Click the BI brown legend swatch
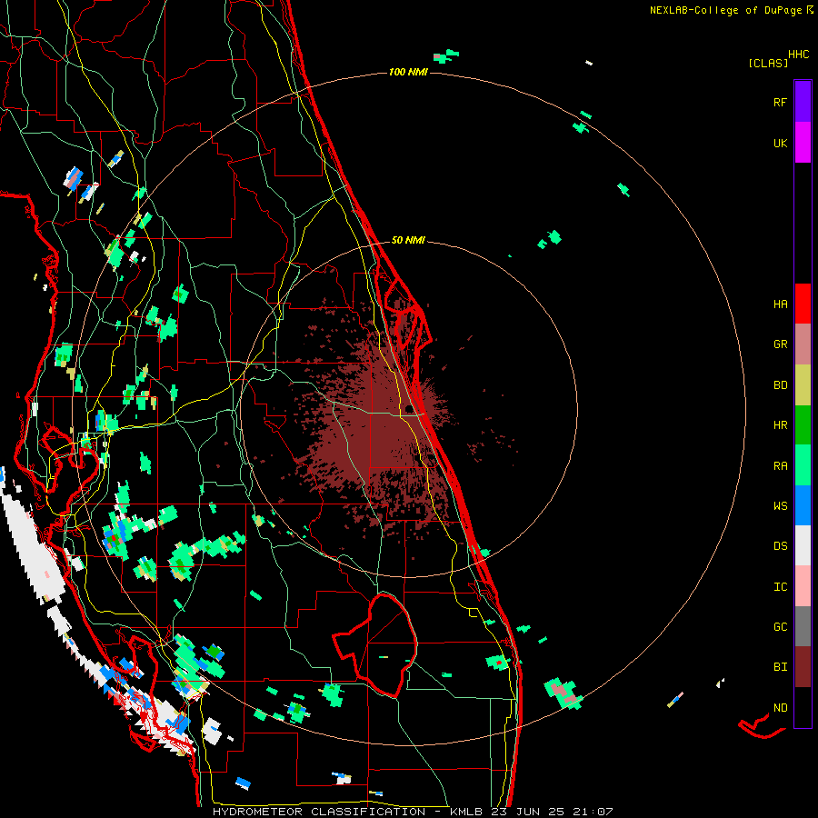Viewport: 818px width, 818px height. (803, 667)
